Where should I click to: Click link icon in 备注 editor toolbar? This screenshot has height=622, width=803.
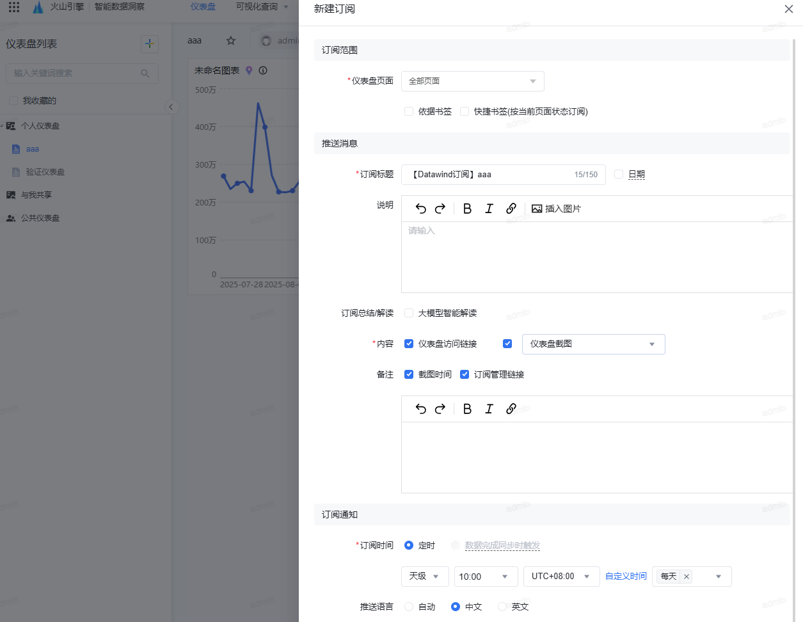pyautogui.click(x=511, y=409)
